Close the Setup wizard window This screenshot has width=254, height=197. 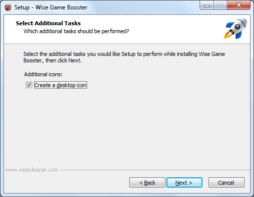tap(239, 5)
